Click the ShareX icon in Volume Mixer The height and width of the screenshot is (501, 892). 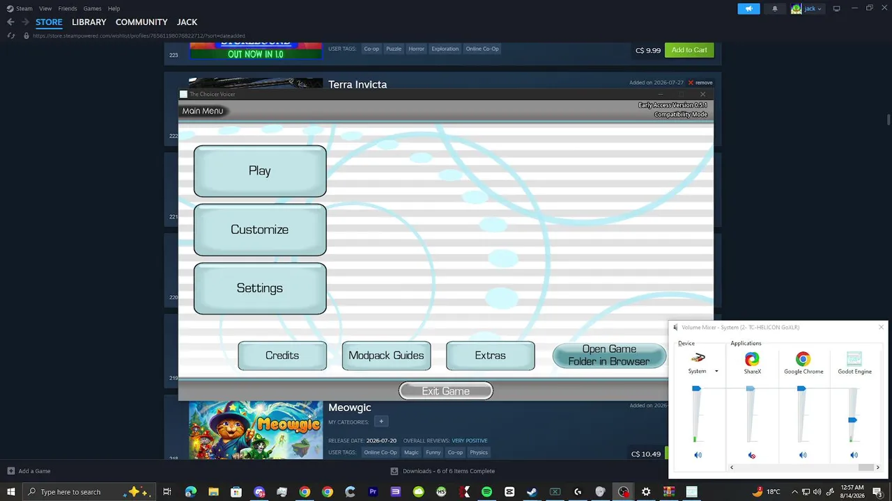[752, 359]
